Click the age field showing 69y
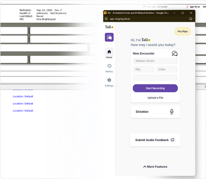Viewport: 206px width, 179px height. pyautogui.click(x=143, y=69)
